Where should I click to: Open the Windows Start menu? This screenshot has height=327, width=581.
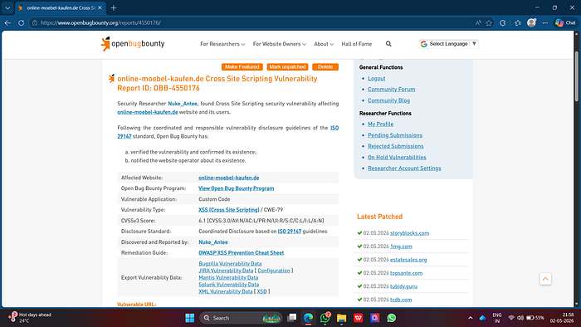point(190,318)
